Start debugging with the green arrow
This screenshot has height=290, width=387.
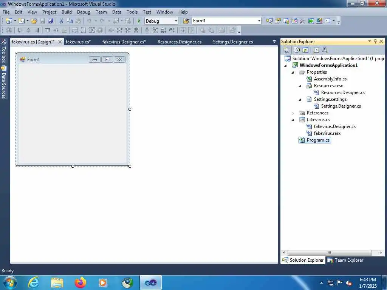point(139,21)
